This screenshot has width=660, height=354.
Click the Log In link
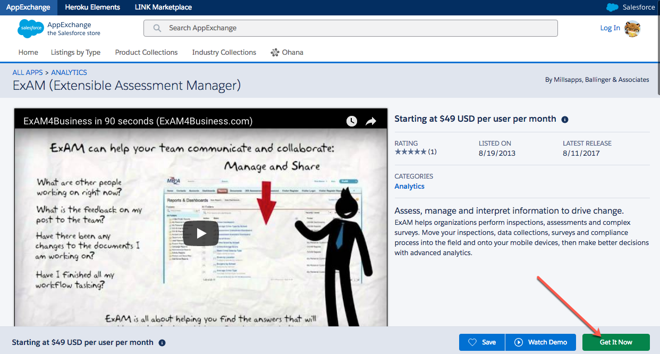click(x=610, y=28)
